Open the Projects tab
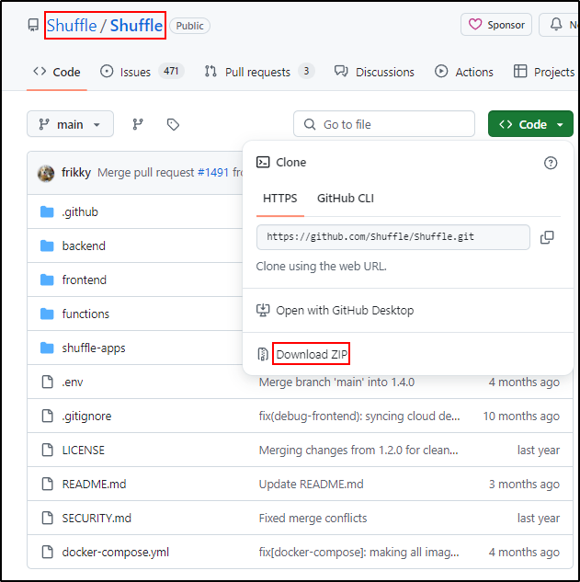580x582 pixels. (x=544, y=72)
